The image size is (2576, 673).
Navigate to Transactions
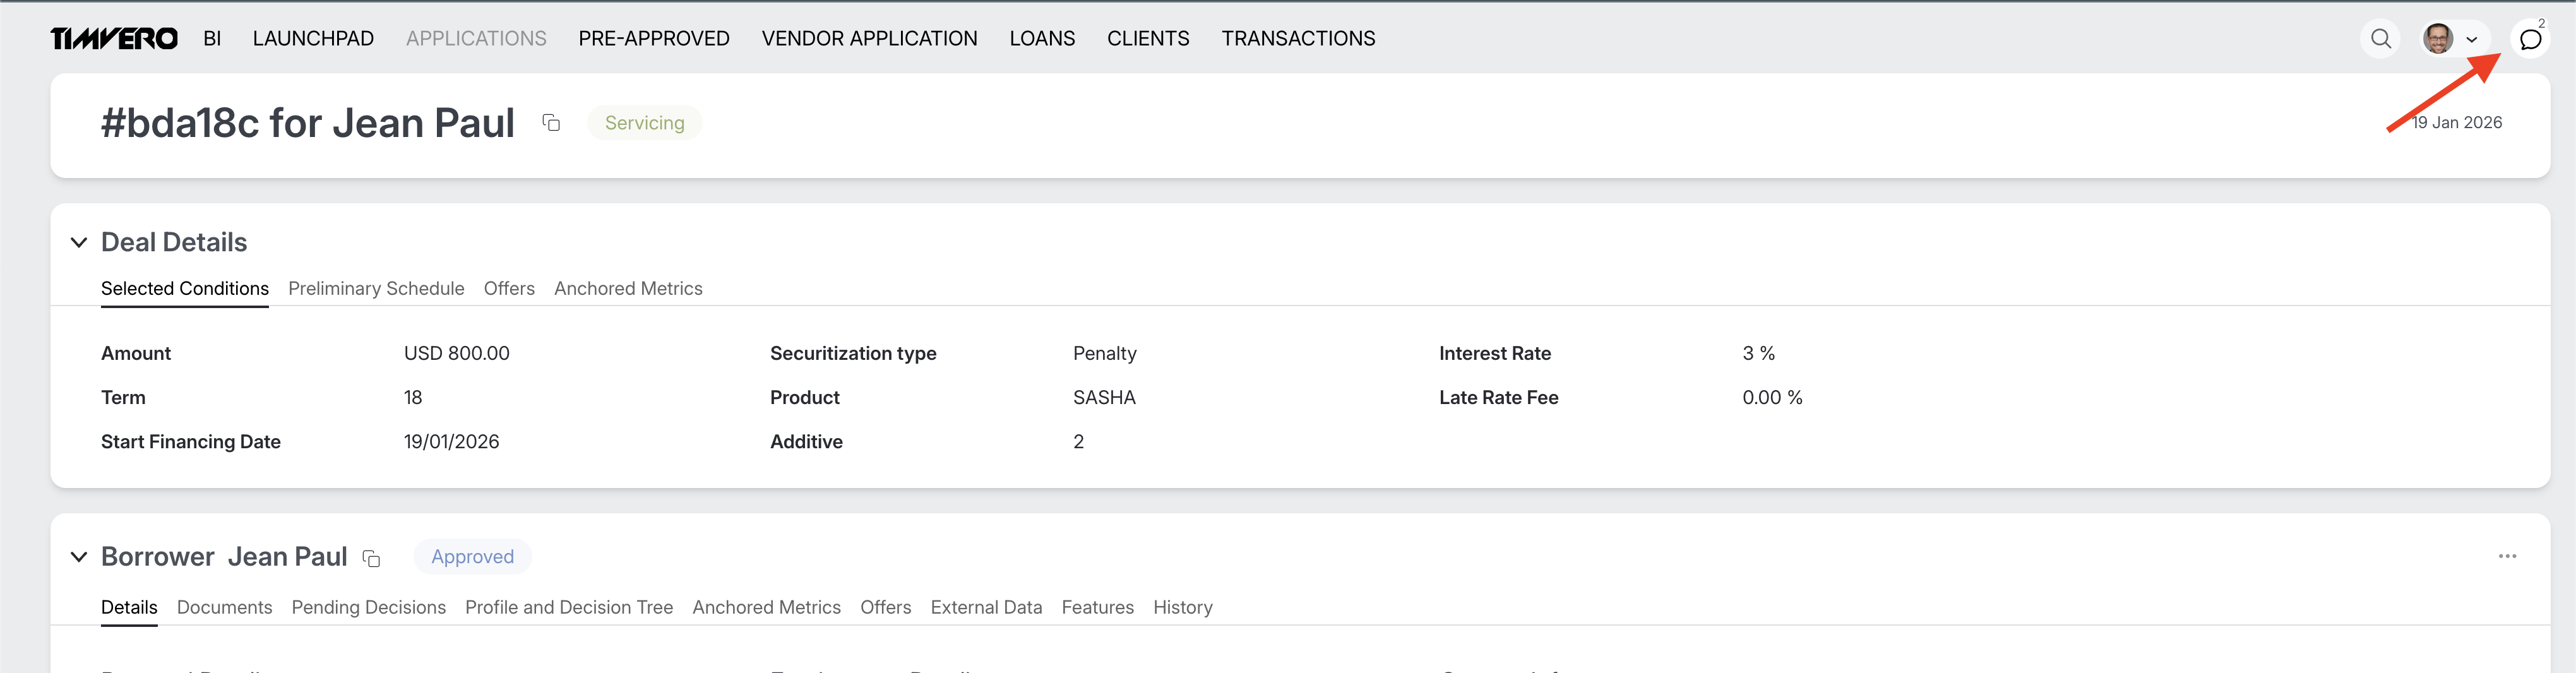[x=1297, y=38]
